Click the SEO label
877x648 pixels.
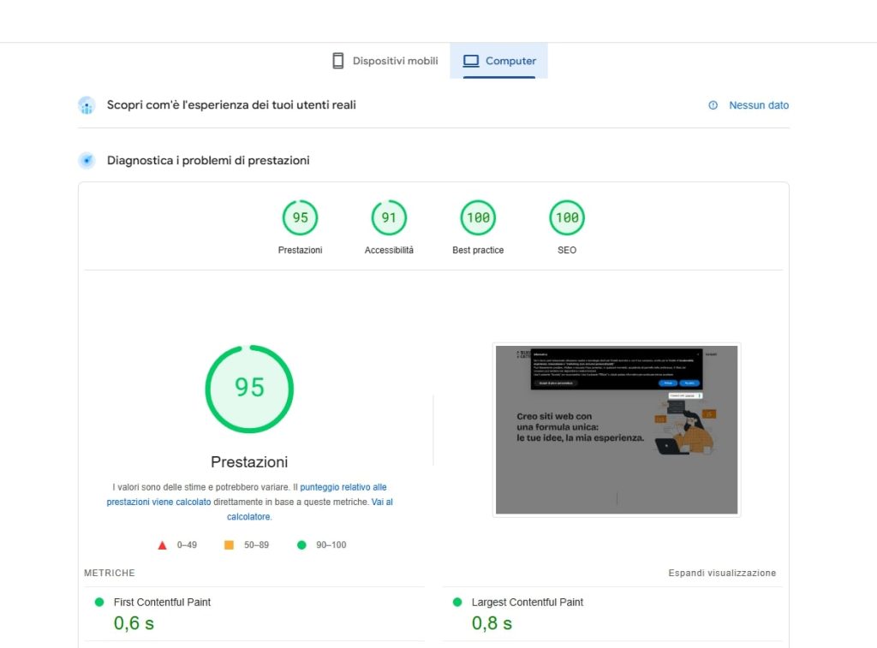[567, 250]
